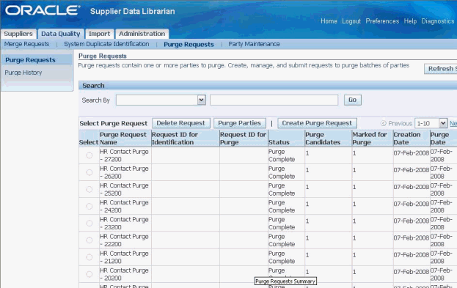Click the row name HR Contact Purge - 21200

click(x=124, y=257)
